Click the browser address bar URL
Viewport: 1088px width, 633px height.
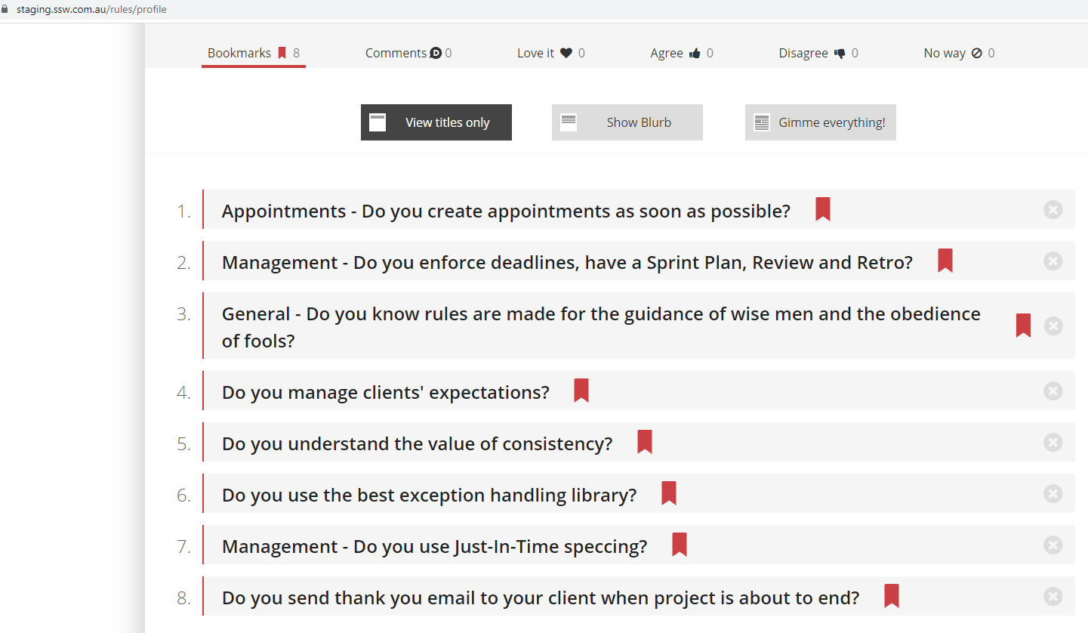click(x=91, y=10)
